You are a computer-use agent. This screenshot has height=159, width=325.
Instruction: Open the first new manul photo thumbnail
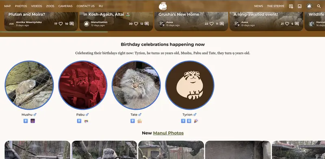tap(37, 150)
